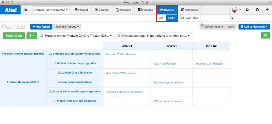Open Fredwin Cycling Tracker (DEMO) row link
This screenshot has width=272, height=124.
[23, 54]
